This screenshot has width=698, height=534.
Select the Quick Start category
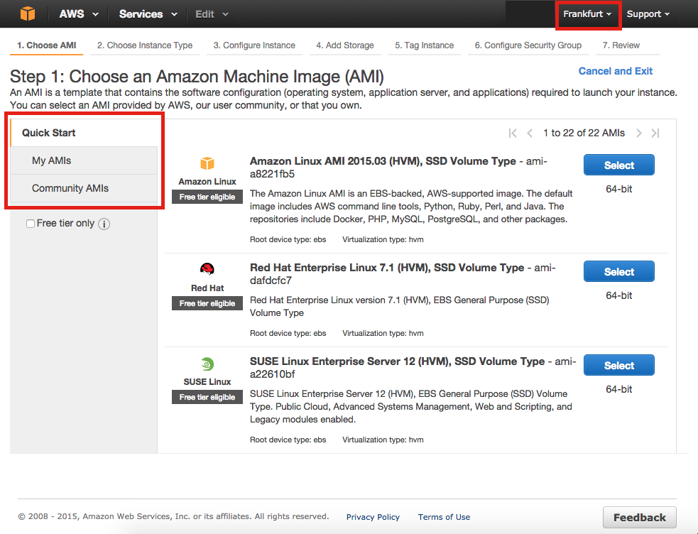[x=84, y=133]
